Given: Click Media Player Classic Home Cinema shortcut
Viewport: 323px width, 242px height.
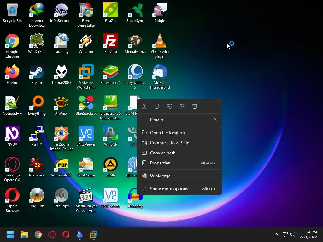Looking at the screenshot, I should pyautogui.click(x=86, y=200).
